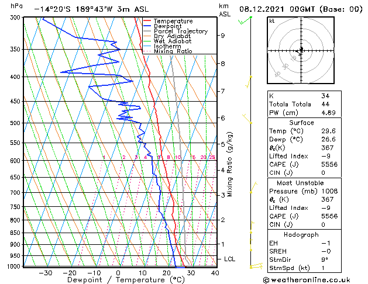This screenshot has width=368, height=284.
Task: Click the Temperature entry in the legend
Action: point(174,21)
